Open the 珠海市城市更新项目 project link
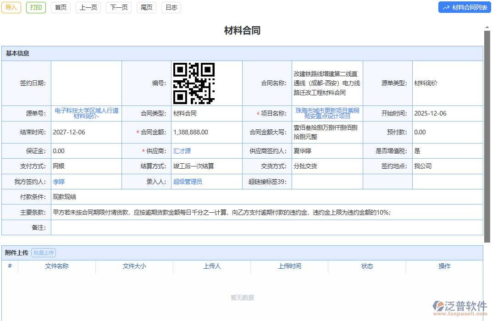Viewport: 492px width, 321px height. (x=326, y=113)
